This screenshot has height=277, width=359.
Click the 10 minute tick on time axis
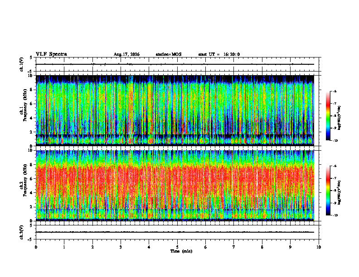click(x=319, y=247)
